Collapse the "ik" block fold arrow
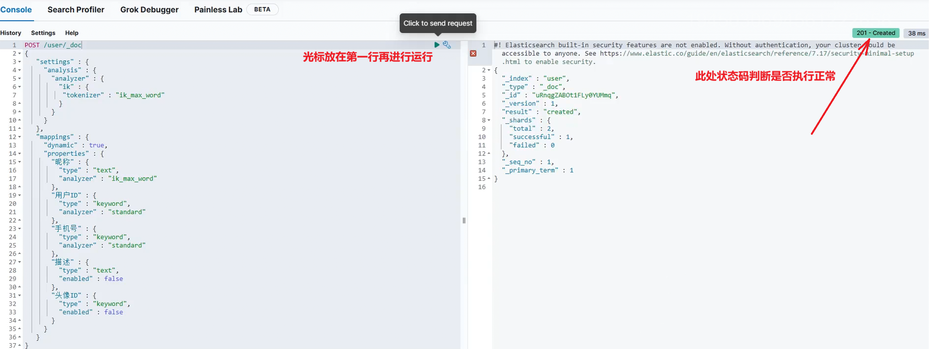 (x=20, y=87)
